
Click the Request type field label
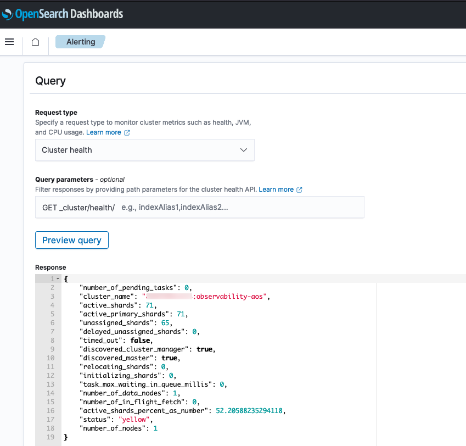56,113
